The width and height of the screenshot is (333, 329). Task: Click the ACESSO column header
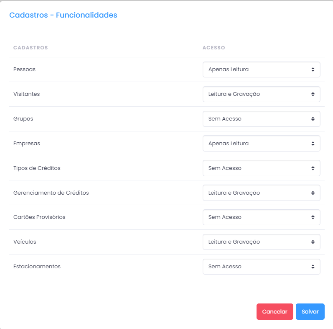214,48
